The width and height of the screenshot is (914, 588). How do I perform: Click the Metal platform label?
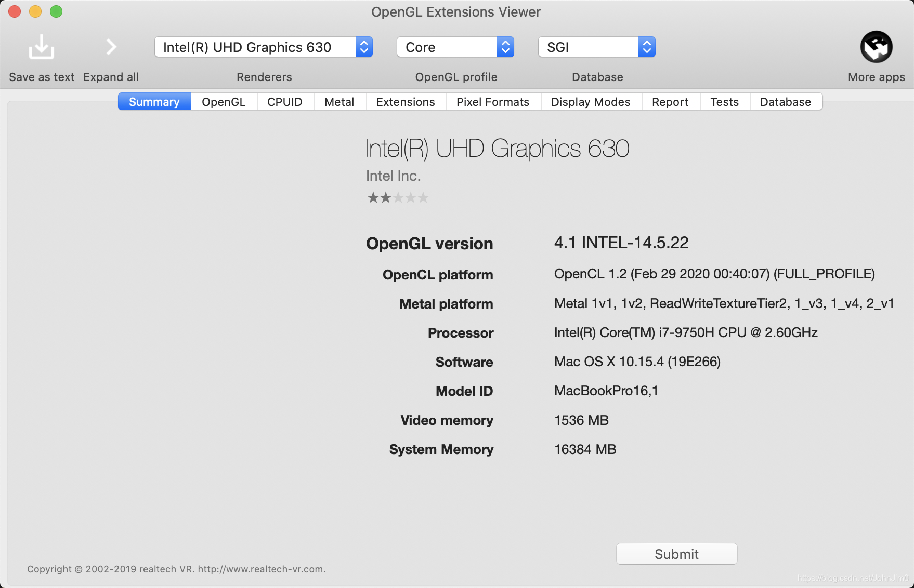point(446,304)
